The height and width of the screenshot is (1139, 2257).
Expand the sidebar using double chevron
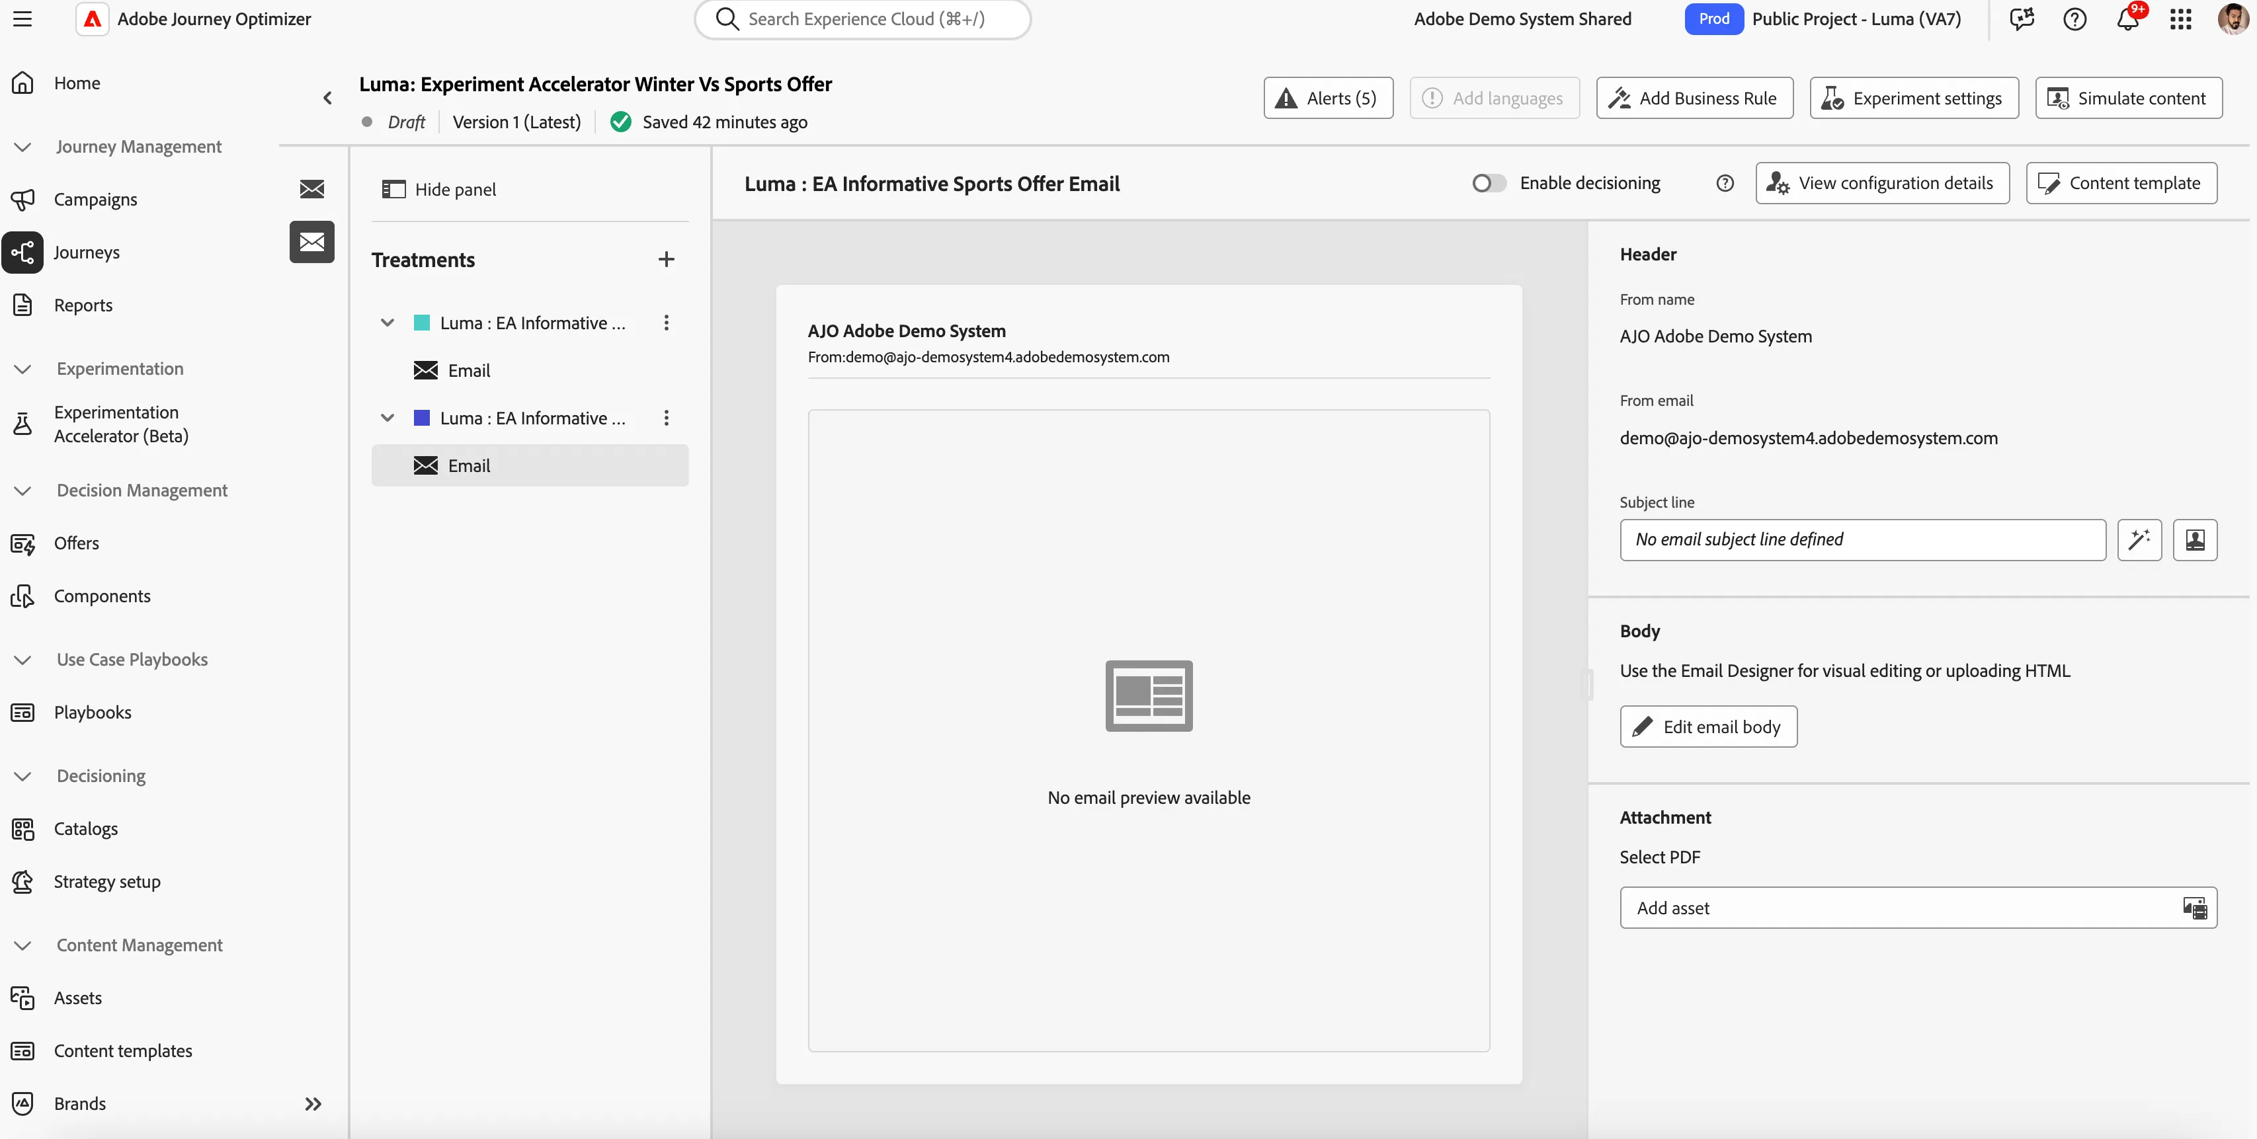point(313,1104)
